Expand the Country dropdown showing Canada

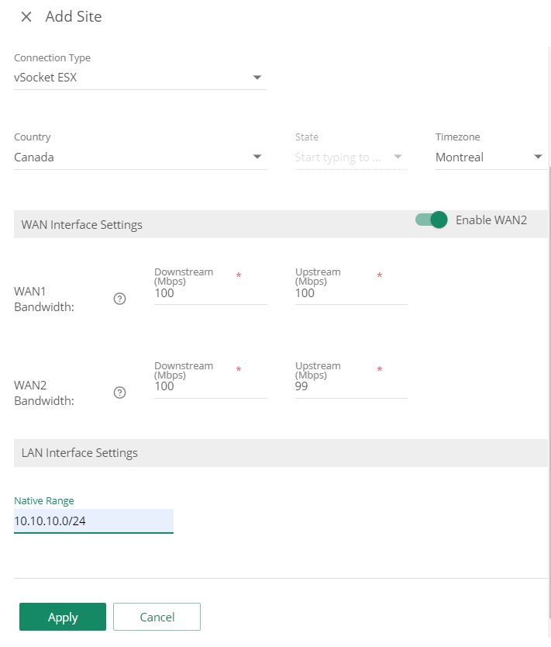coord(140,157)
